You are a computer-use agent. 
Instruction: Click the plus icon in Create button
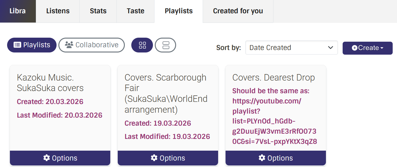pos(354,48)
